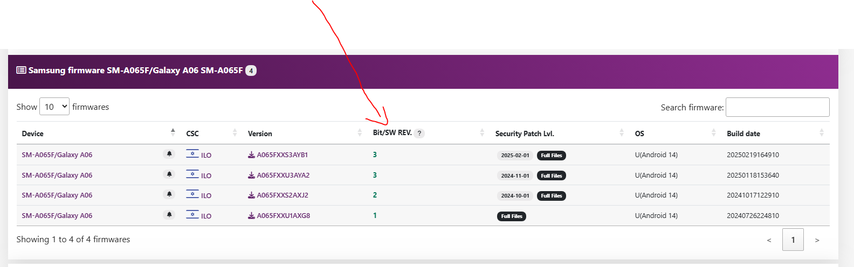Open the Show 10 firmwares dropdown
The height and width of the screenshot is (267, 854).
[54, 107]
